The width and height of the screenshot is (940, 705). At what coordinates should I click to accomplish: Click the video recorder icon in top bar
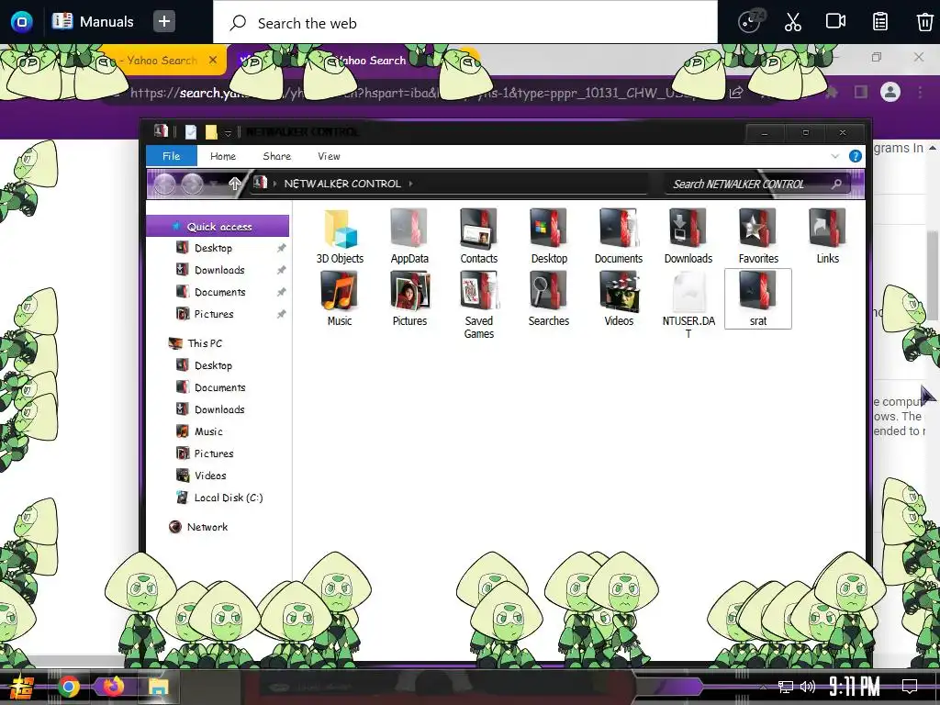click(x=835, y=22)
